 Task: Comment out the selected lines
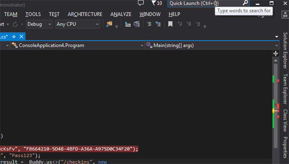(x=149, y=24)
